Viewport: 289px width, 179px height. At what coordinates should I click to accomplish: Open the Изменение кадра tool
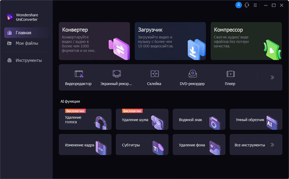point(85,144)
